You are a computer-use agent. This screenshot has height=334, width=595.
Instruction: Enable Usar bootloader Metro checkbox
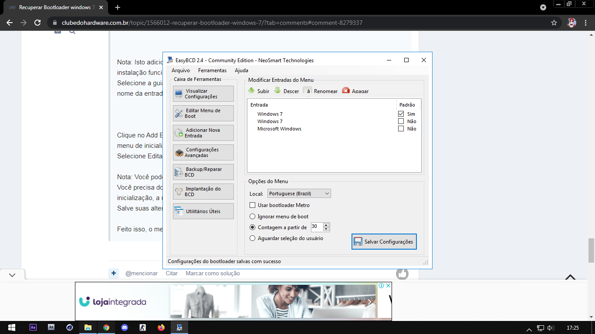coord(252,205)
